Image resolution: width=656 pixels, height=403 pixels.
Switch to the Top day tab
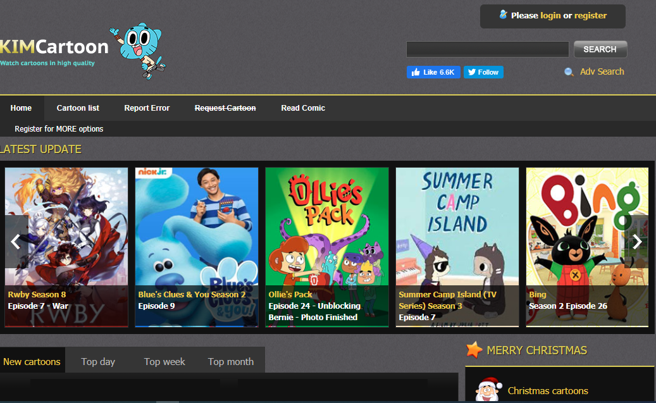98,362
